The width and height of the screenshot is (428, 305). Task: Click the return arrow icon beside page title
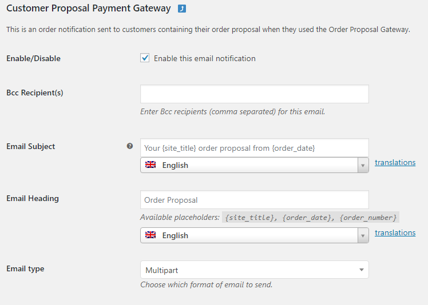coord(182,9)
